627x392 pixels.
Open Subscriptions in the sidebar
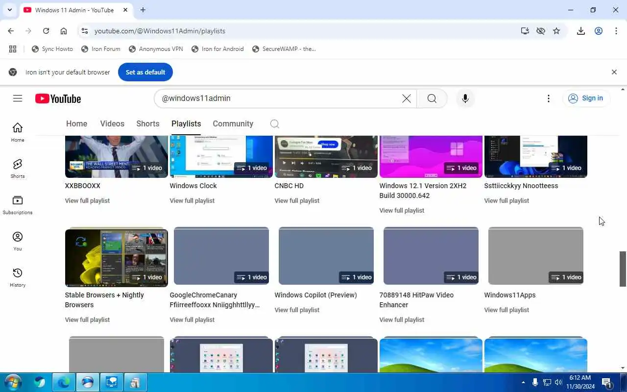click(18, 205)
